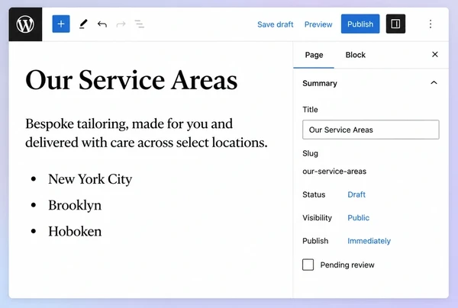The width and height of the screenshot is (458, 308).
Task: Switch to the Page tab
Action: pyautogui.click(x=314, y=55)
